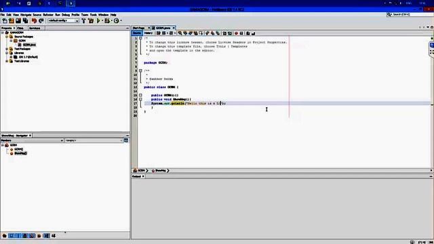Open the Profile Project dropdown arrow

pyautogui.click(x=121, y=21)
